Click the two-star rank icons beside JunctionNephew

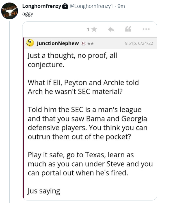click(90, 43)
